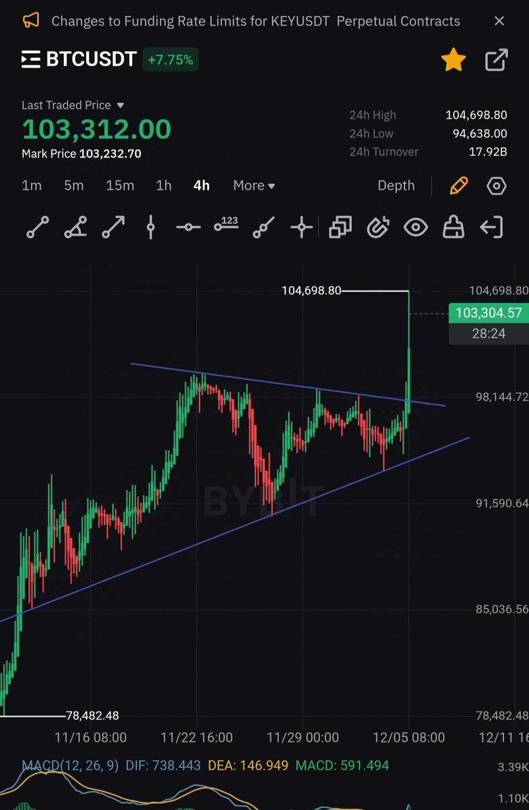The width and height of the screenshot is (529, 810).
Task: Click the 24h Turnover value 17.92B
Action: tap(489, 152)
